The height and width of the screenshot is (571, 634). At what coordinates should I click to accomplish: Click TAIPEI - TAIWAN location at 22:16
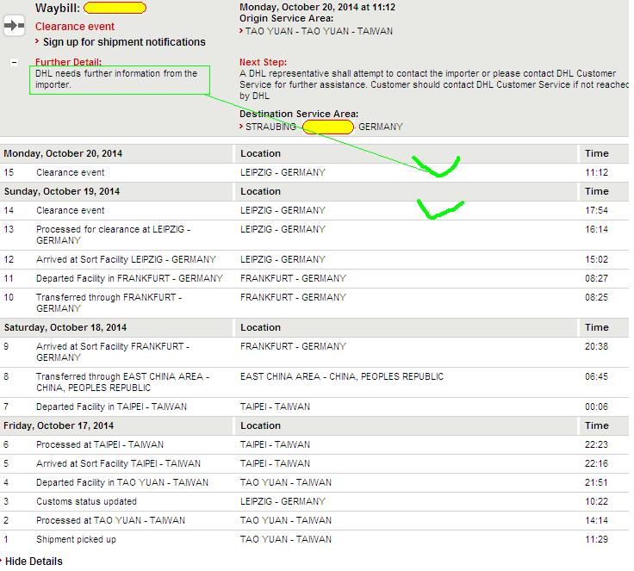tap(275, 464)
